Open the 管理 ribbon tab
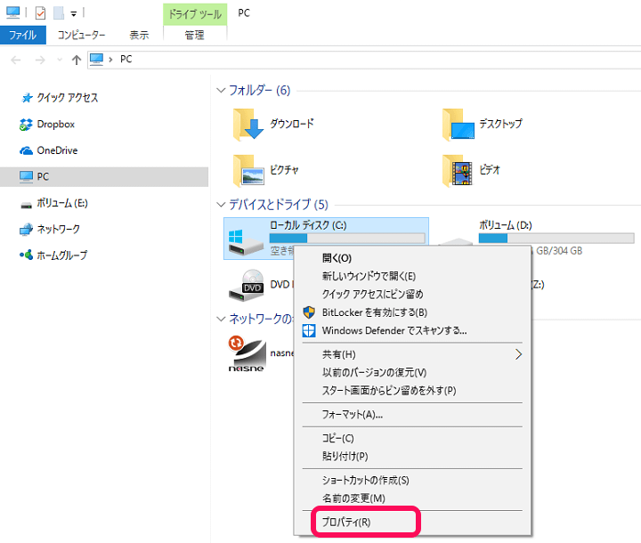 [x=195, y=36]
